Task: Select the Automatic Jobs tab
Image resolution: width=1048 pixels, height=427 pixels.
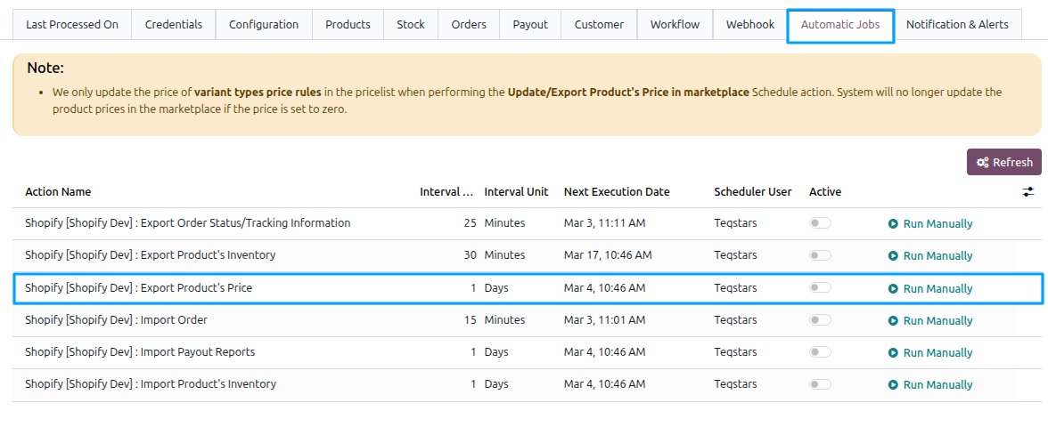Action: pyautogui.click(x=840, y=25)
